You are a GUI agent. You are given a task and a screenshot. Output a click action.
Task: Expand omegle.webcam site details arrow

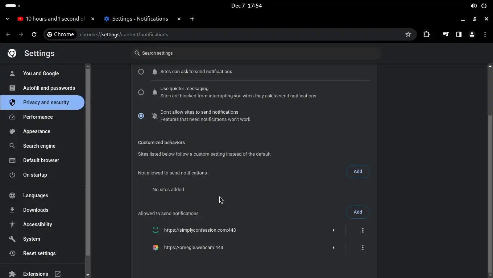pos(333,248)
